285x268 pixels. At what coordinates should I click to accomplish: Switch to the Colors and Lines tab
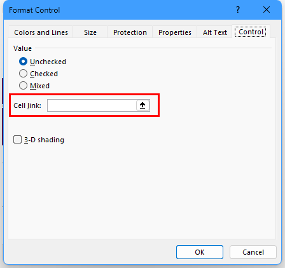[41, 32]
